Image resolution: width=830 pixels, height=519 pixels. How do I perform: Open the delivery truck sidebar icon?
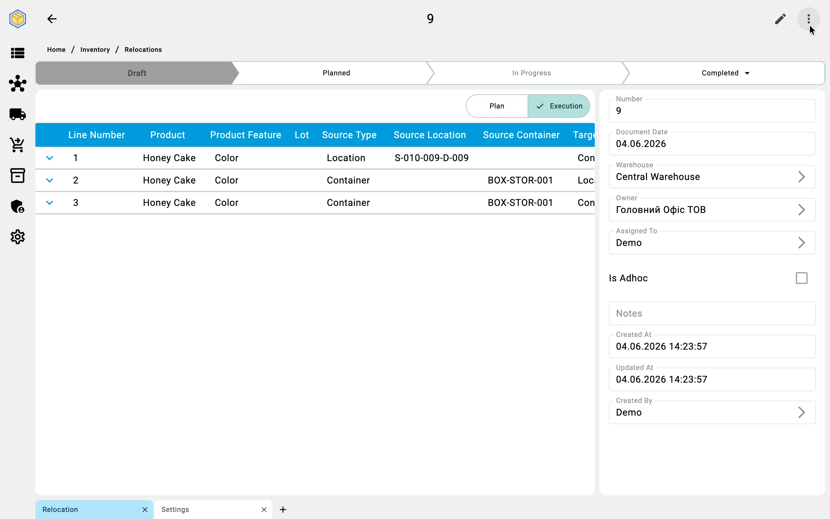pos(17,114)
